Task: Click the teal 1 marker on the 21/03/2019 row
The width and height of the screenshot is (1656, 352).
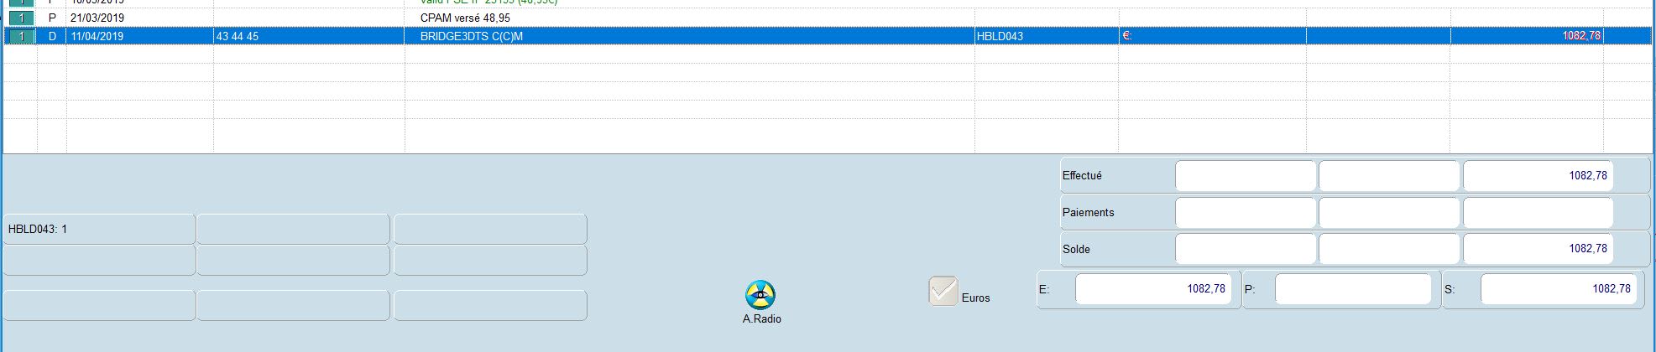Action: click(x=21, y=18)
